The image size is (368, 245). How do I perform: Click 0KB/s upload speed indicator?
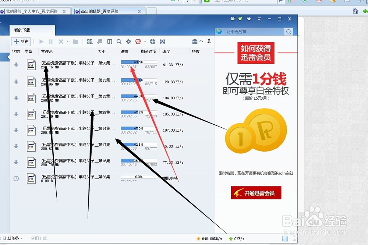[237, 239]
